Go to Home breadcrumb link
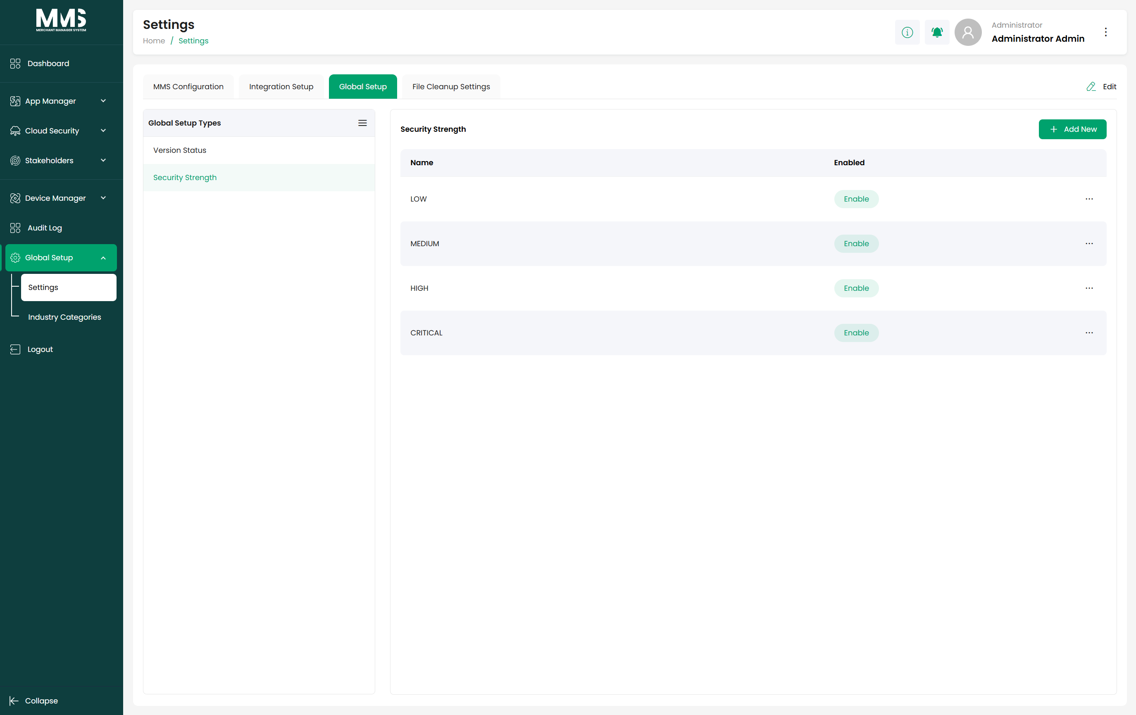Viewport: 1136px width, 715px height. coord(154,41)
